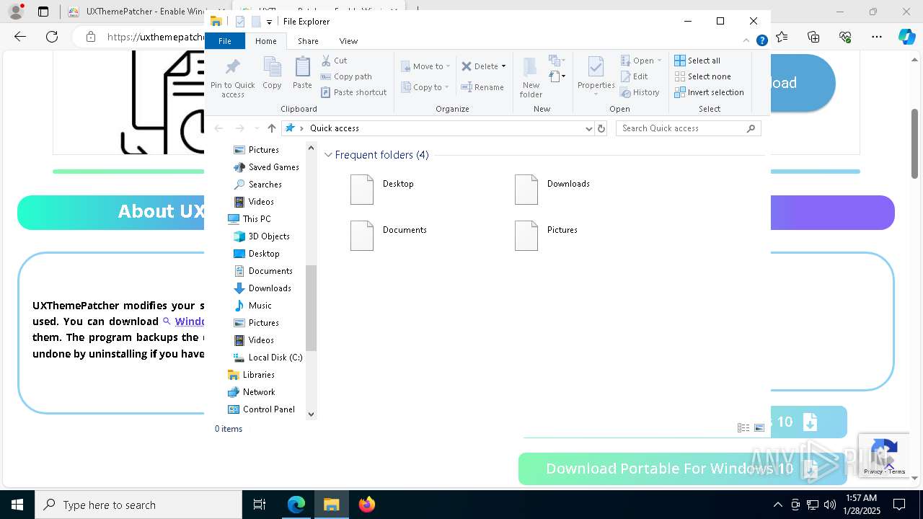Screen dimensions: 923x519
Task: Select Local Disk (C:) in tree
Action: tap(268, 358)
